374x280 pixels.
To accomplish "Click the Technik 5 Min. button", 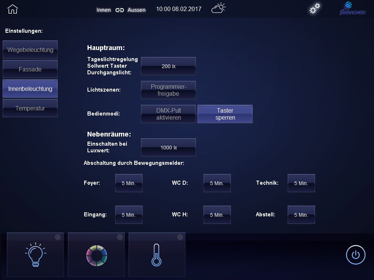I will click(x=301, y=183).
